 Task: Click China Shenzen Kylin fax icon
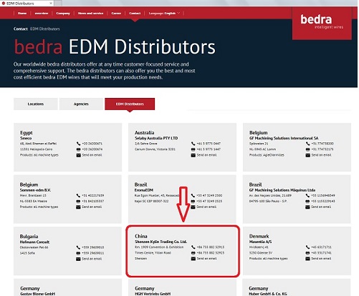[x=193, y=253]
